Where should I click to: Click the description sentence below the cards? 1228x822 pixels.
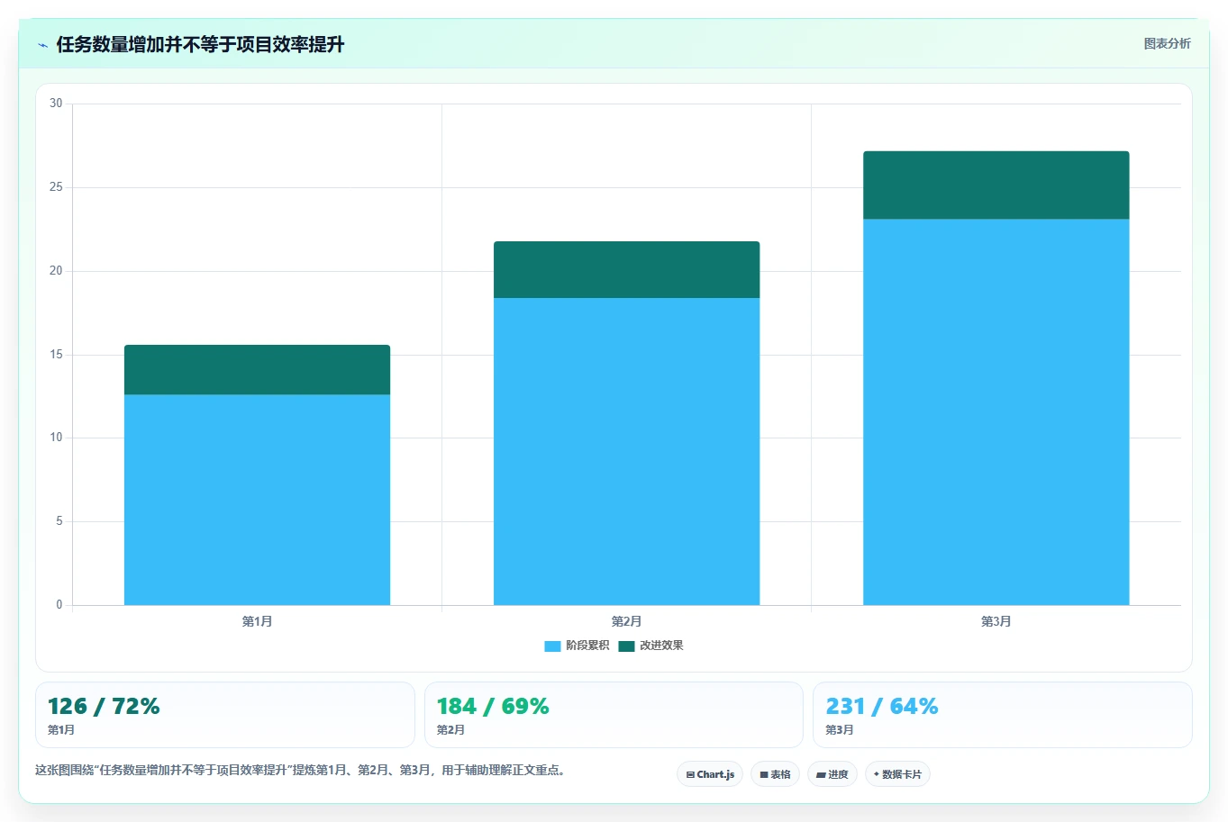click(301, 771)
